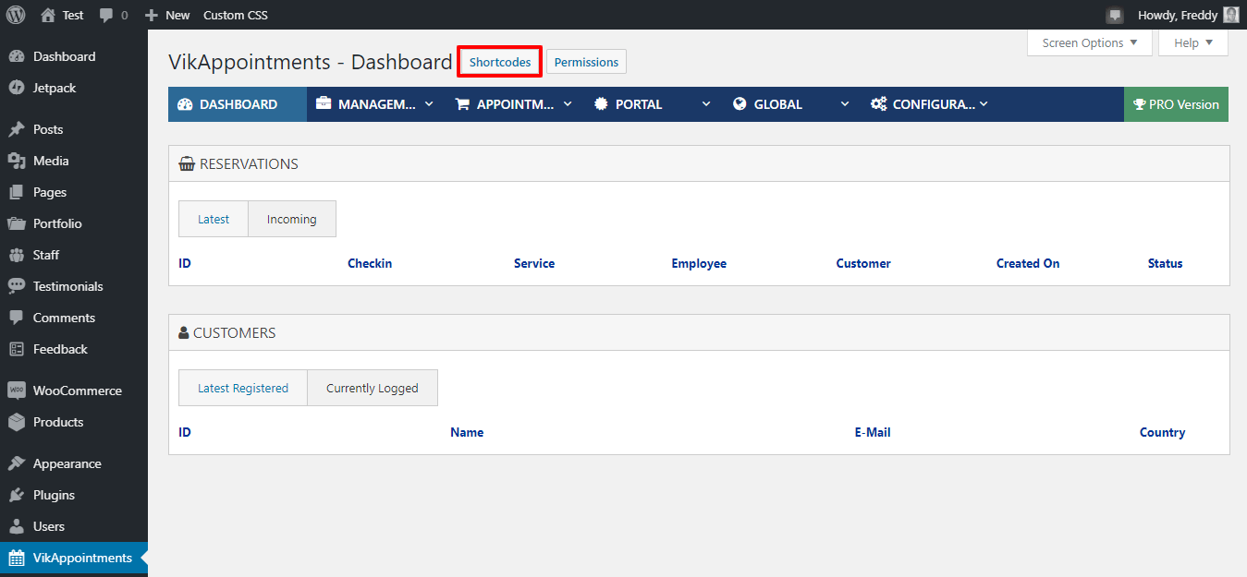Screen dimensions: 1247x577
Task: Open the Test site home icon
Action: coord(48,15)
